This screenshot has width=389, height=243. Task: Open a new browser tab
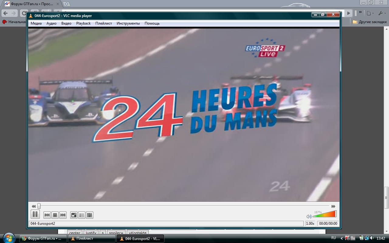coord(67,4)
